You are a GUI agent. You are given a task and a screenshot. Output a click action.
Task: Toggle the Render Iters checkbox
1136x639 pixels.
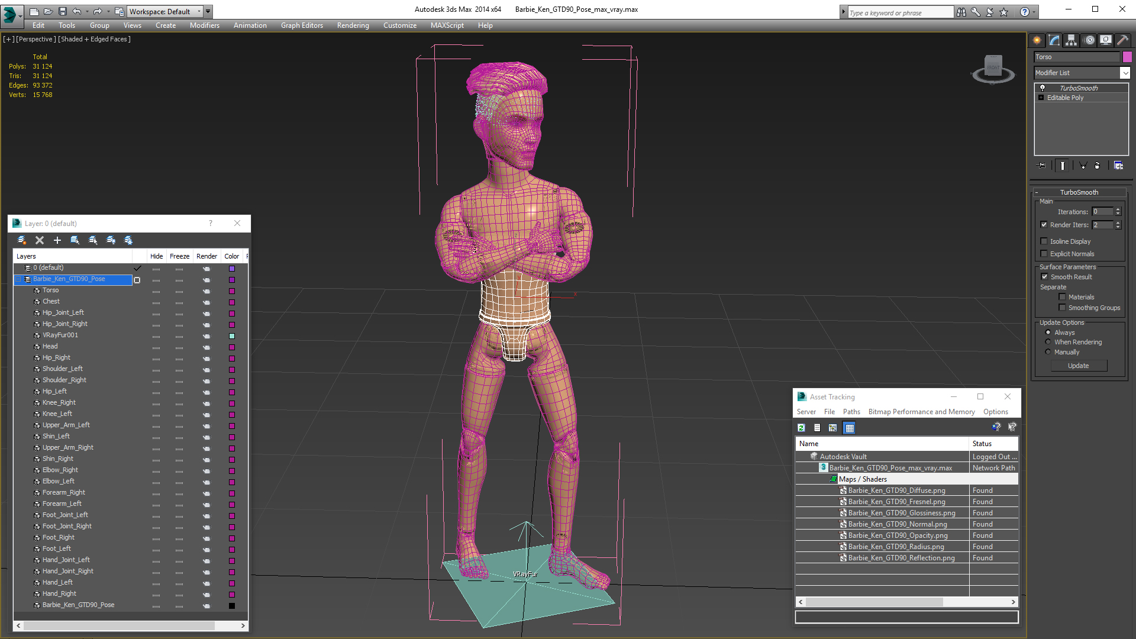1044,225
